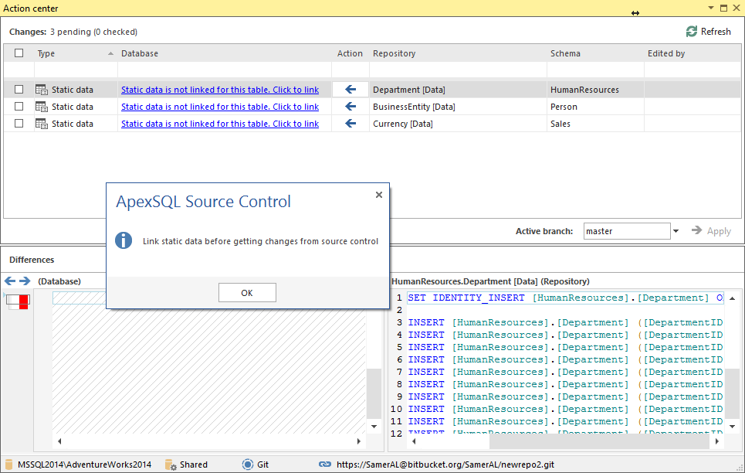
Task: Close the ApexSQL Source Control dialog
Action: click(379, 195)
